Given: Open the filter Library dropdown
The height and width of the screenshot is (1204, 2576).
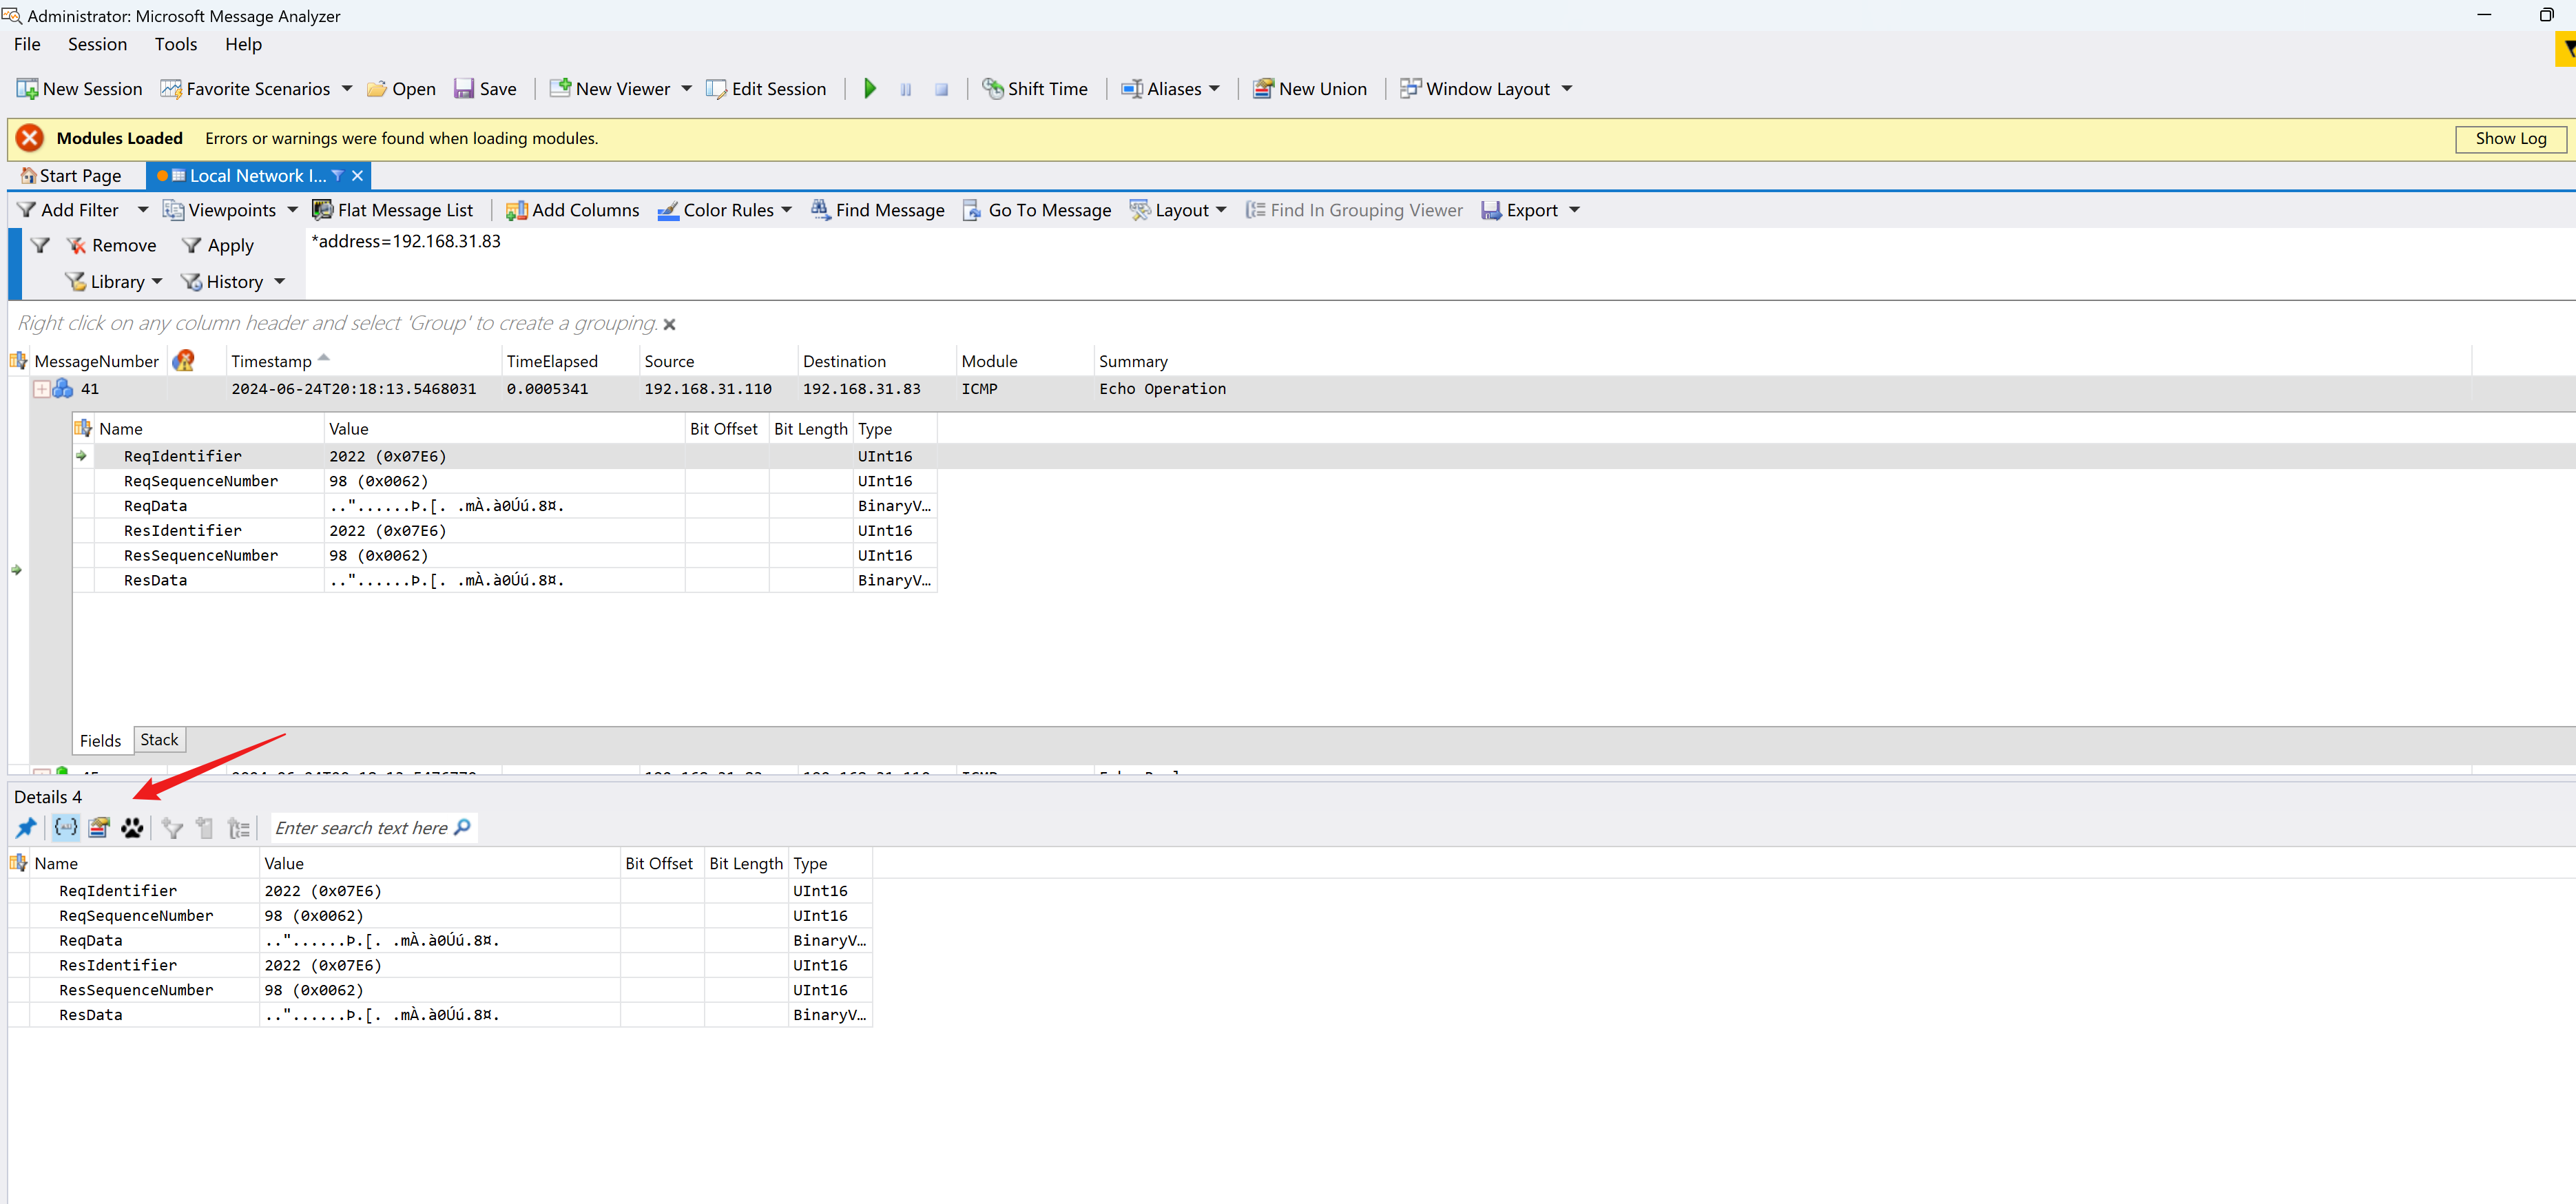Looking at the screenshot, I should 113,282.
